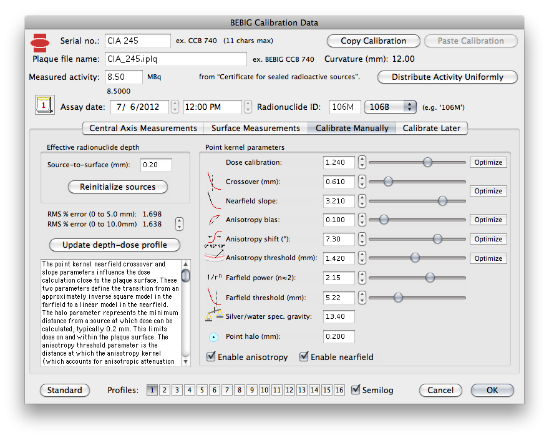Click the help text scrollbar thumb

pyautogui.click(x=186, y=275)
